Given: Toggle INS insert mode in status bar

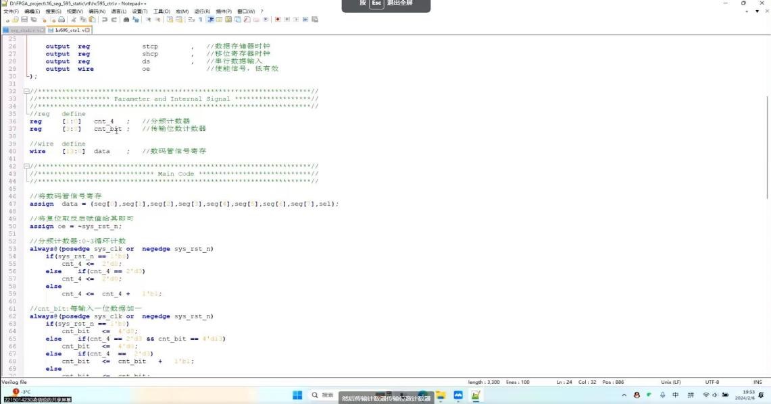Looking at the screenshot, I should tap(757, 382).
